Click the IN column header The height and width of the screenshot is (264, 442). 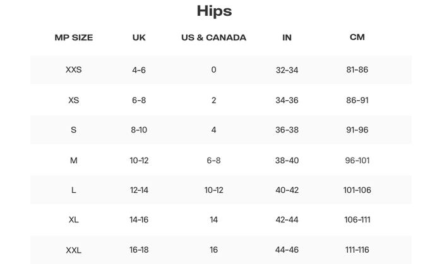(x=287, y=37)
